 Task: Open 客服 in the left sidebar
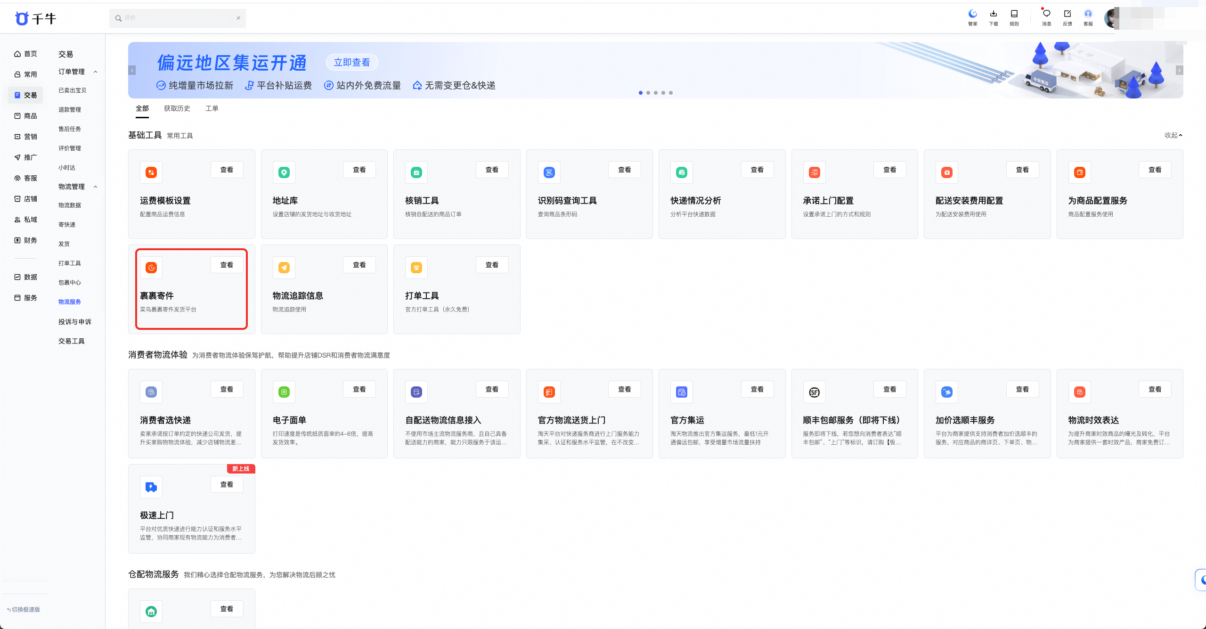(25, 178)
